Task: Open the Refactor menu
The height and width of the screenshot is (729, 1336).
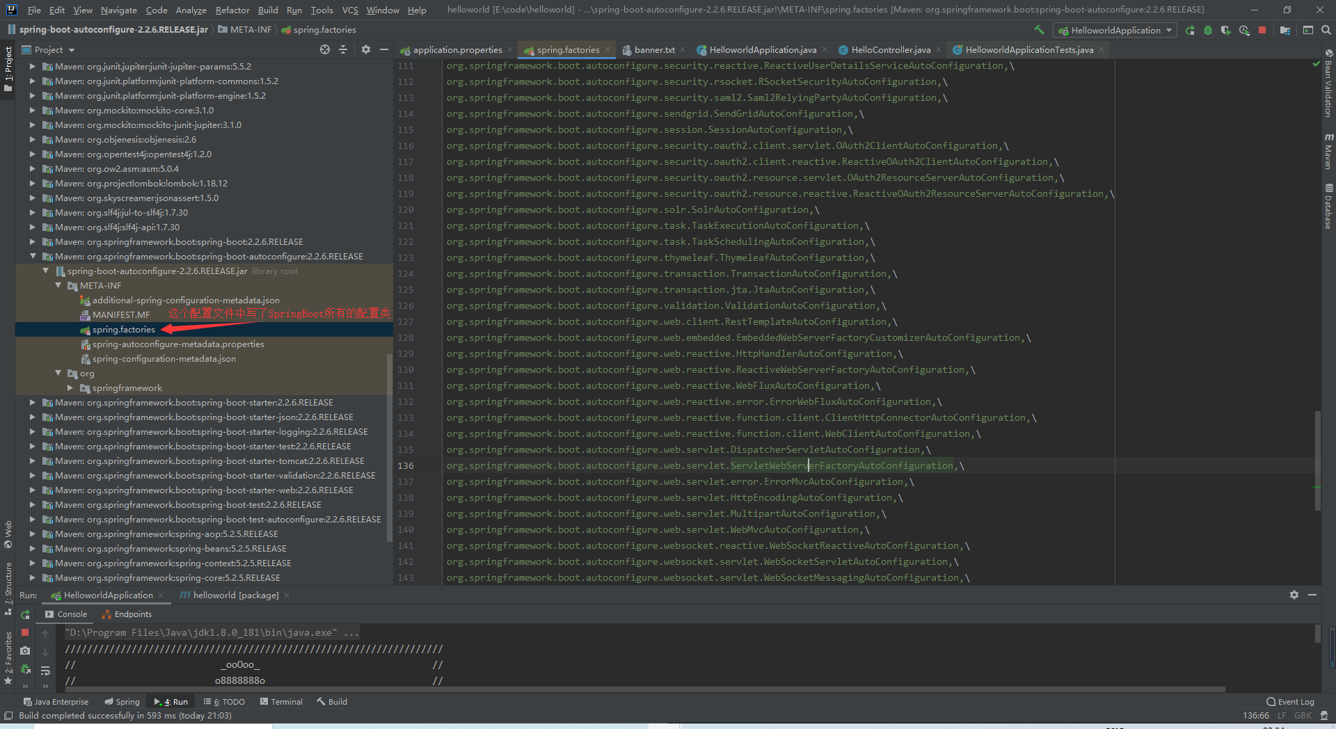Action: point(232,10)
